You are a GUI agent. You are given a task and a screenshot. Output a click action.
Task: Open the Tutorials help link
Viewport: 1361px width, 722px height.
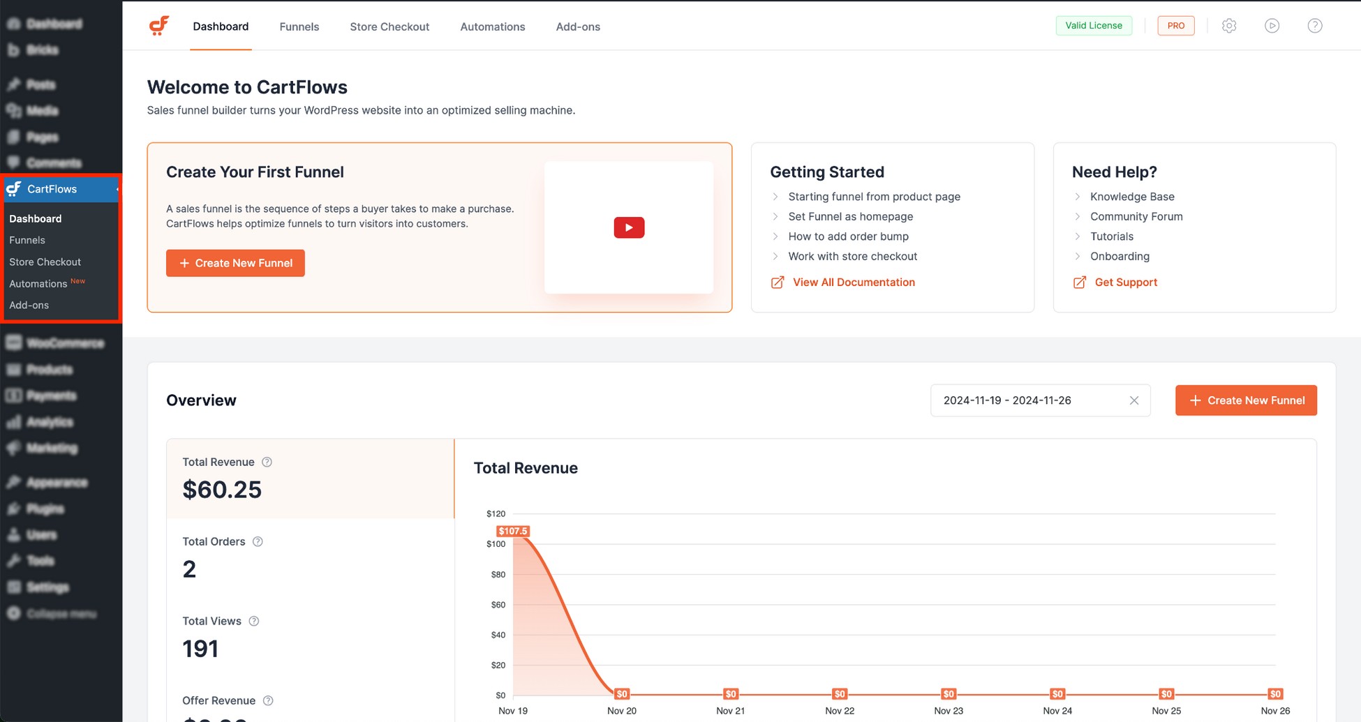coord(1112,236)
